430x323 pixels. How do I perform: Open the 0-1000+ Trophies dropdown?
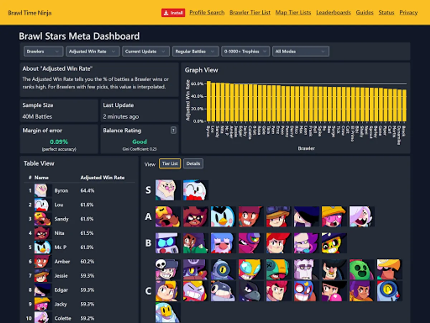click(x=245, y=51)
